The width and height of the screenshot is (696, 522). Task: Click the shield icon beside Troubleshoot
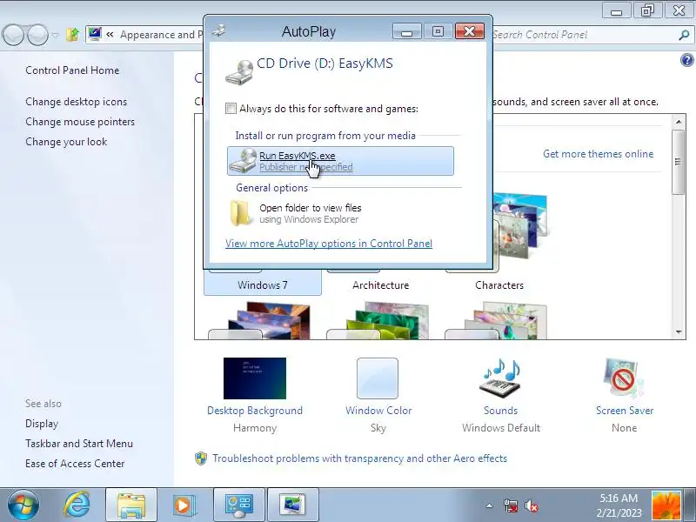click(x=201, y=458)
